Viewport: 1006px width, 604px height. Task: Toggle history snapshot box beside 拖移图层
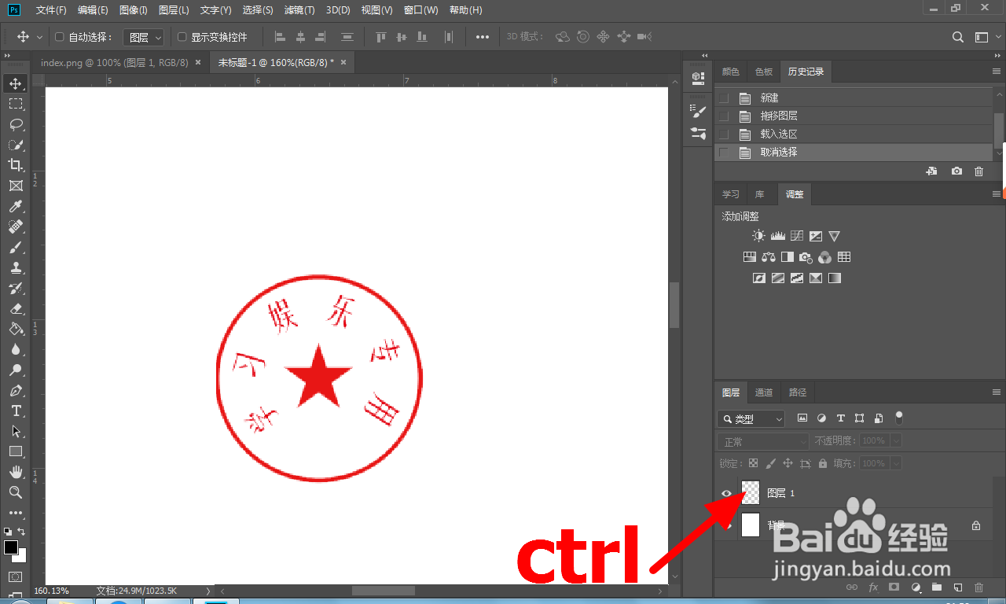[724, 116]
